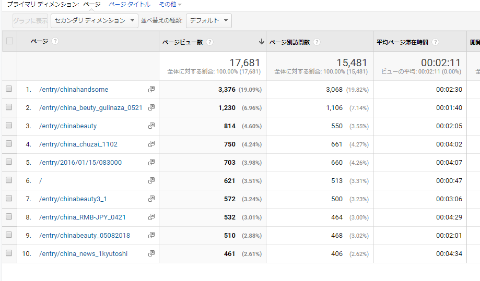
Task: Open external link icon for /entry/chinabeauty_05082018
Action: pos(151,235)
